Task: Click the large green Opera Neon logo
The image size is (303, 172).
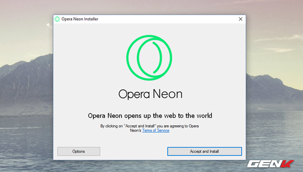Action: [149, 58]
